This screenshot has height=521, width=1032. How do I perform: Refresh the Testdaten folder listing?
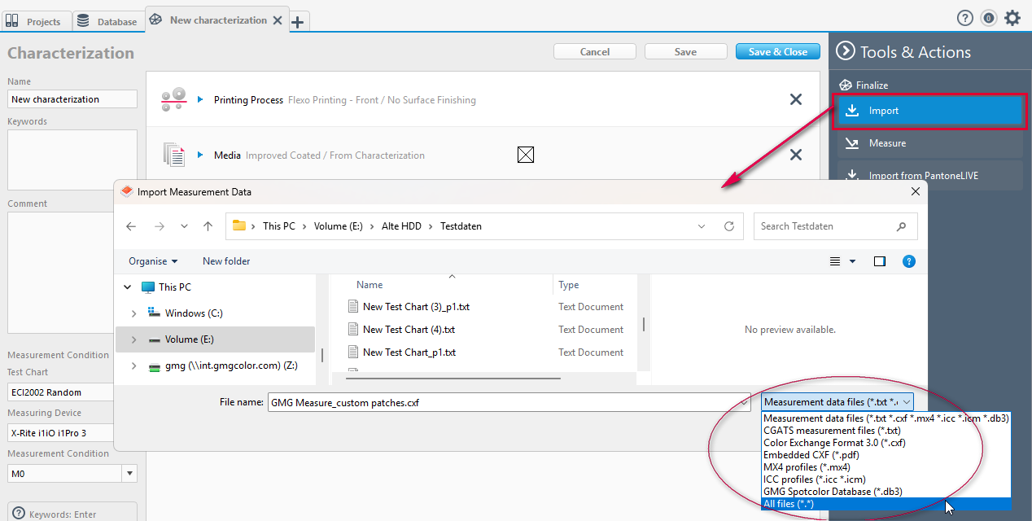[x=729, y=226]
